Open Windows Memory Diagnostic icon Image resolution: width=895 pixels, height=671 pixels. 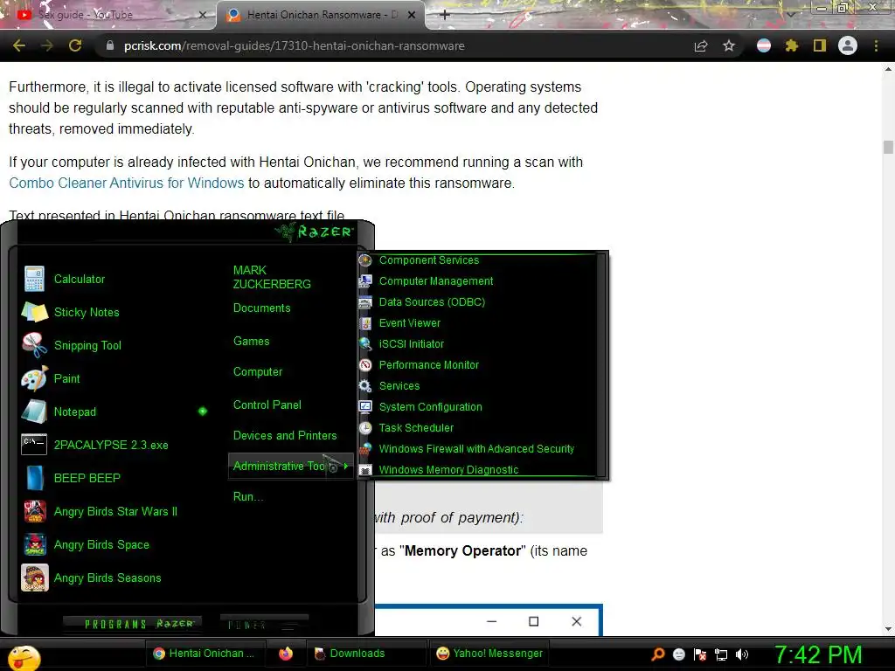click(x=365, y=470)
